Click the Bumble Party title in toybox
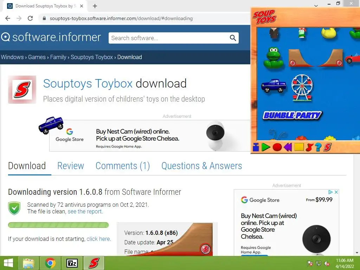The height and width of the screenshot is (270, 360). pyautogui.click(x=292, y=115)
